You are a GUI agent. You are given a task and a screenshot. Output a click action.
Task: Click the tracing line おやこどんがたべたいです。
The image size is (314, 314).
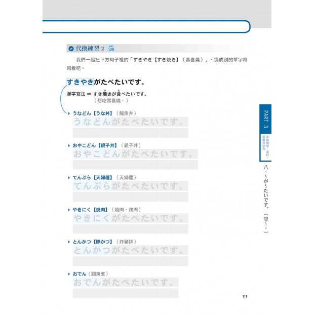pos(135,154)
